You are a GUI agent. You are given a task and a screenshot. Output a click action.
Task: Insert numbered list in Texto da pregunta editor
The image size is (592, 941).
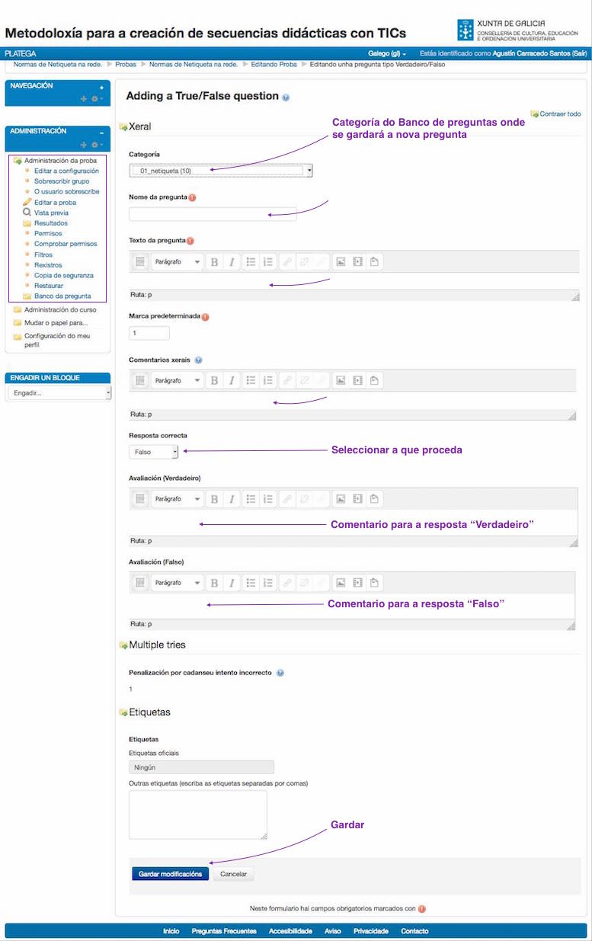(x=267, y=261)
